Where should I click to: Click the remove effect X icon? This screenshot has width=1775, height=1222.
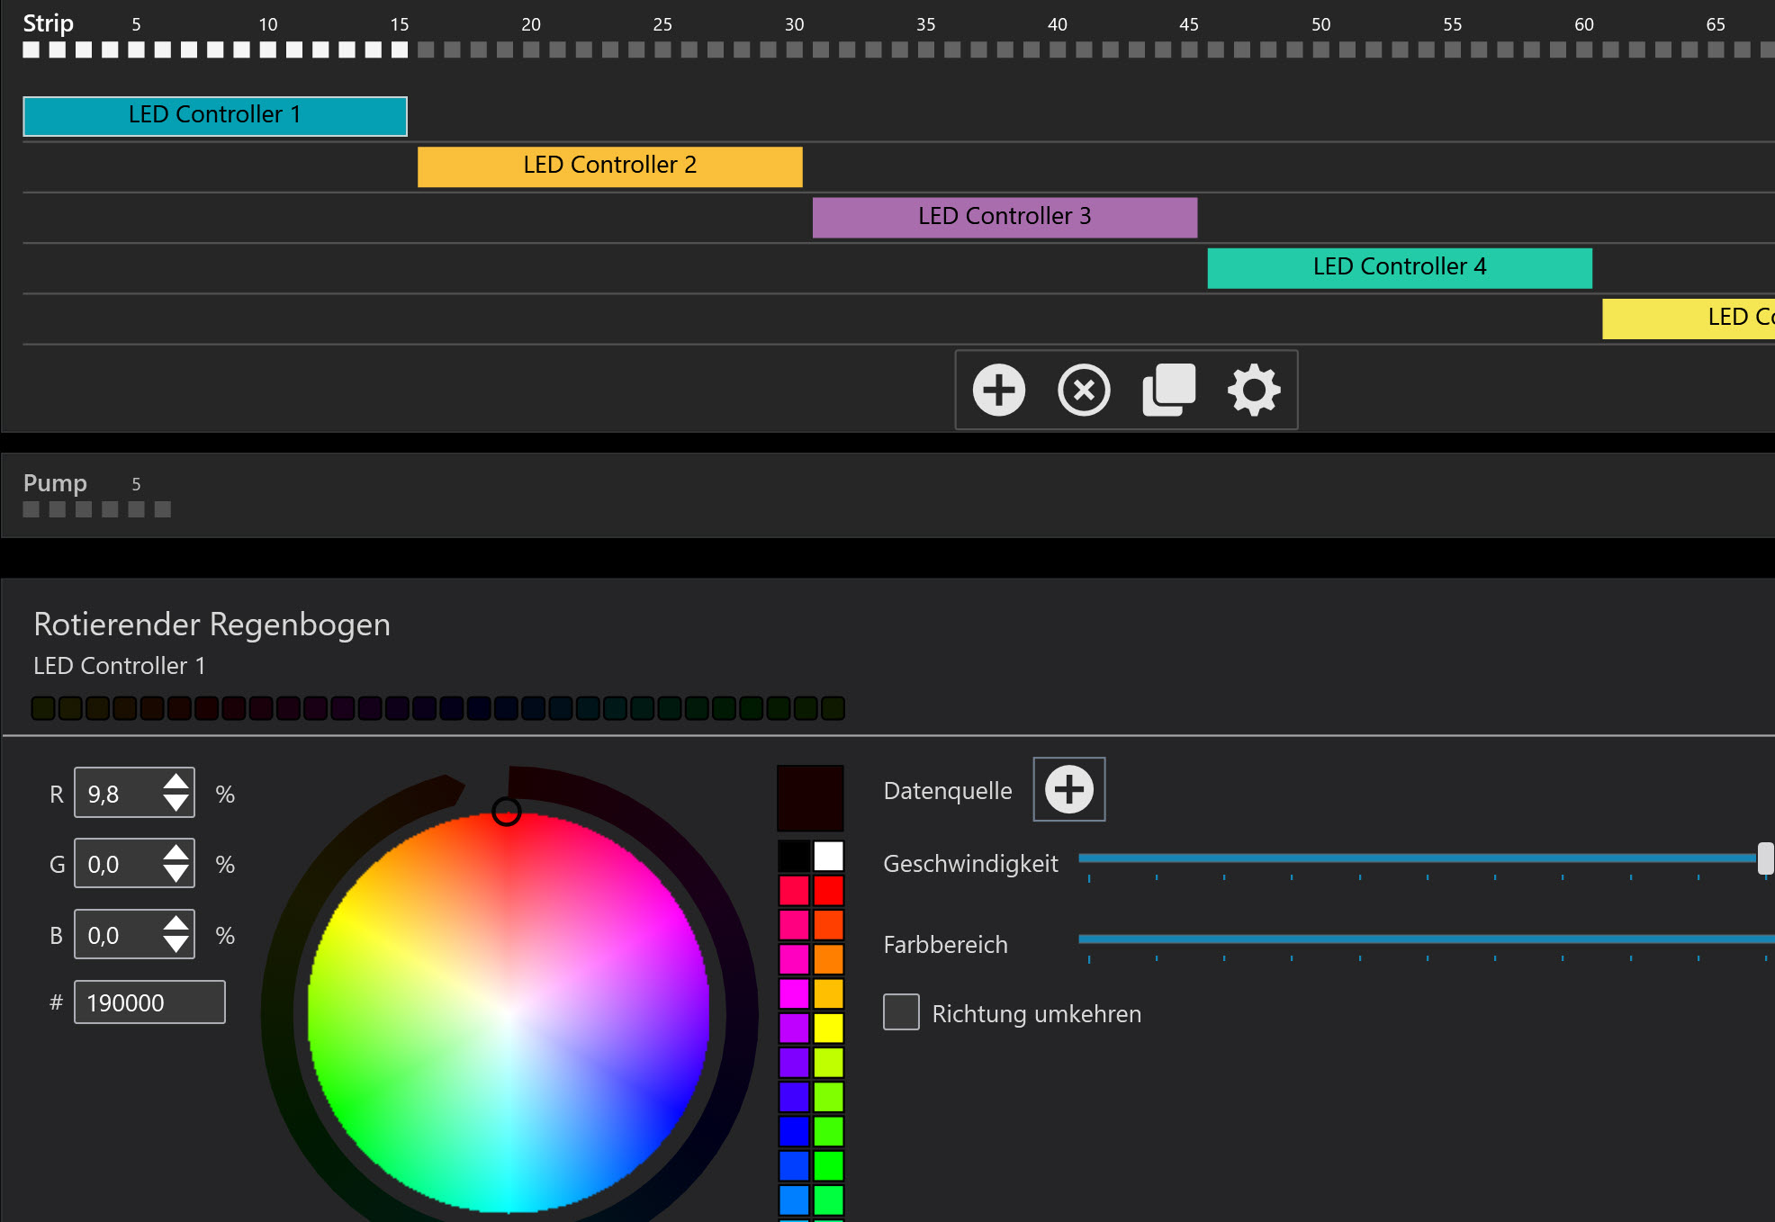[1084, 390]
